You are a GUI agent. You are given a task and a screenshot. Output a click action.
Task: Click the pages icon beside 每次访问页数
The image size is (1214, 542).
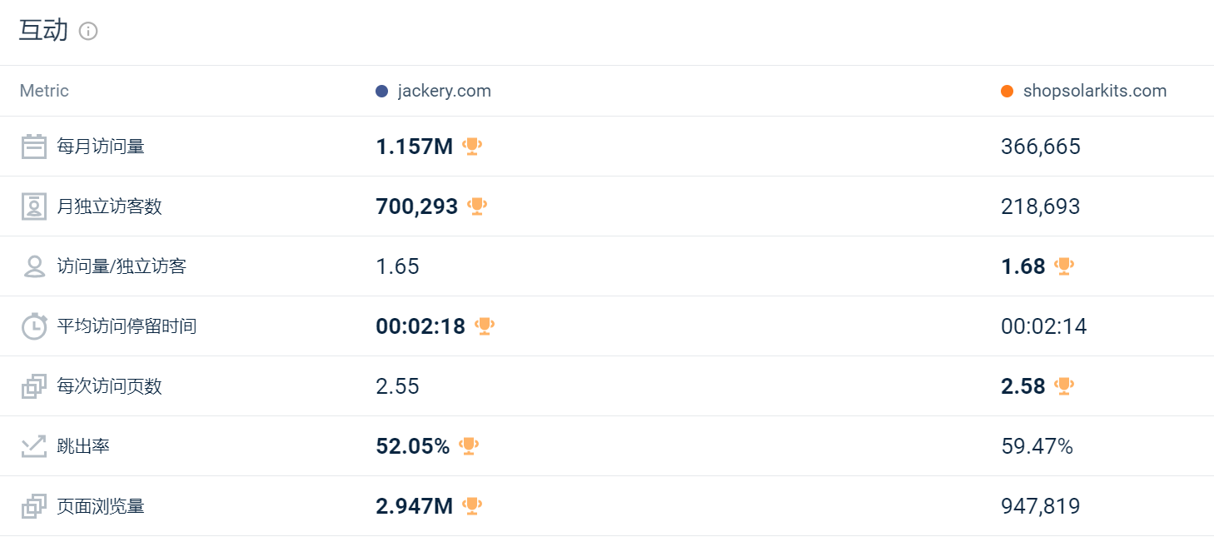pyautogui.click(x=34, y=386)
